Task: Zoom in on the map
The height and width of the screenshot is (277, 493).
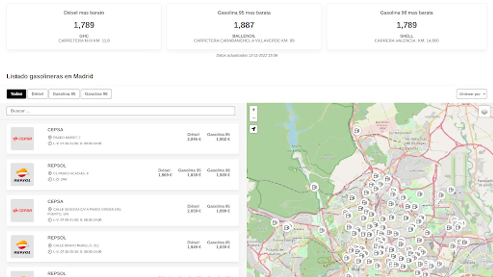Action: click(254, 110)
